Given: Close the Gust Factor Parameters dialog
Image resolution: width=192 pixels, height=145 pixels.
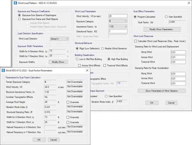Looking at the screenshot, I should (x=87, y=70).
